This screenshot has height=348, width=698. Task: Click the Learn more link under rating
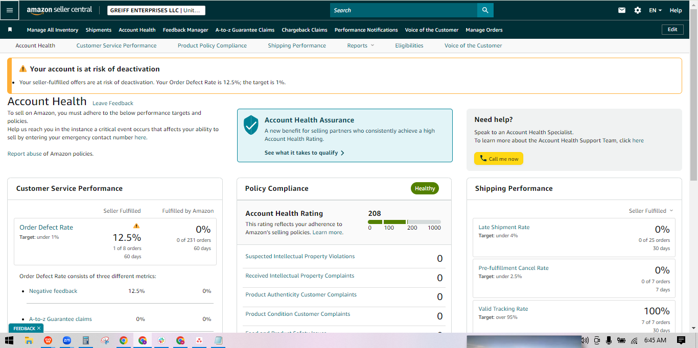(328, 232)
